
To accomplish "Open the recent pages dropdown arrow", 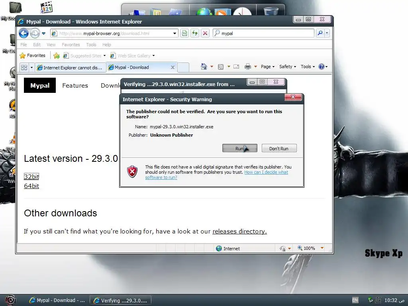I will 44,33.
